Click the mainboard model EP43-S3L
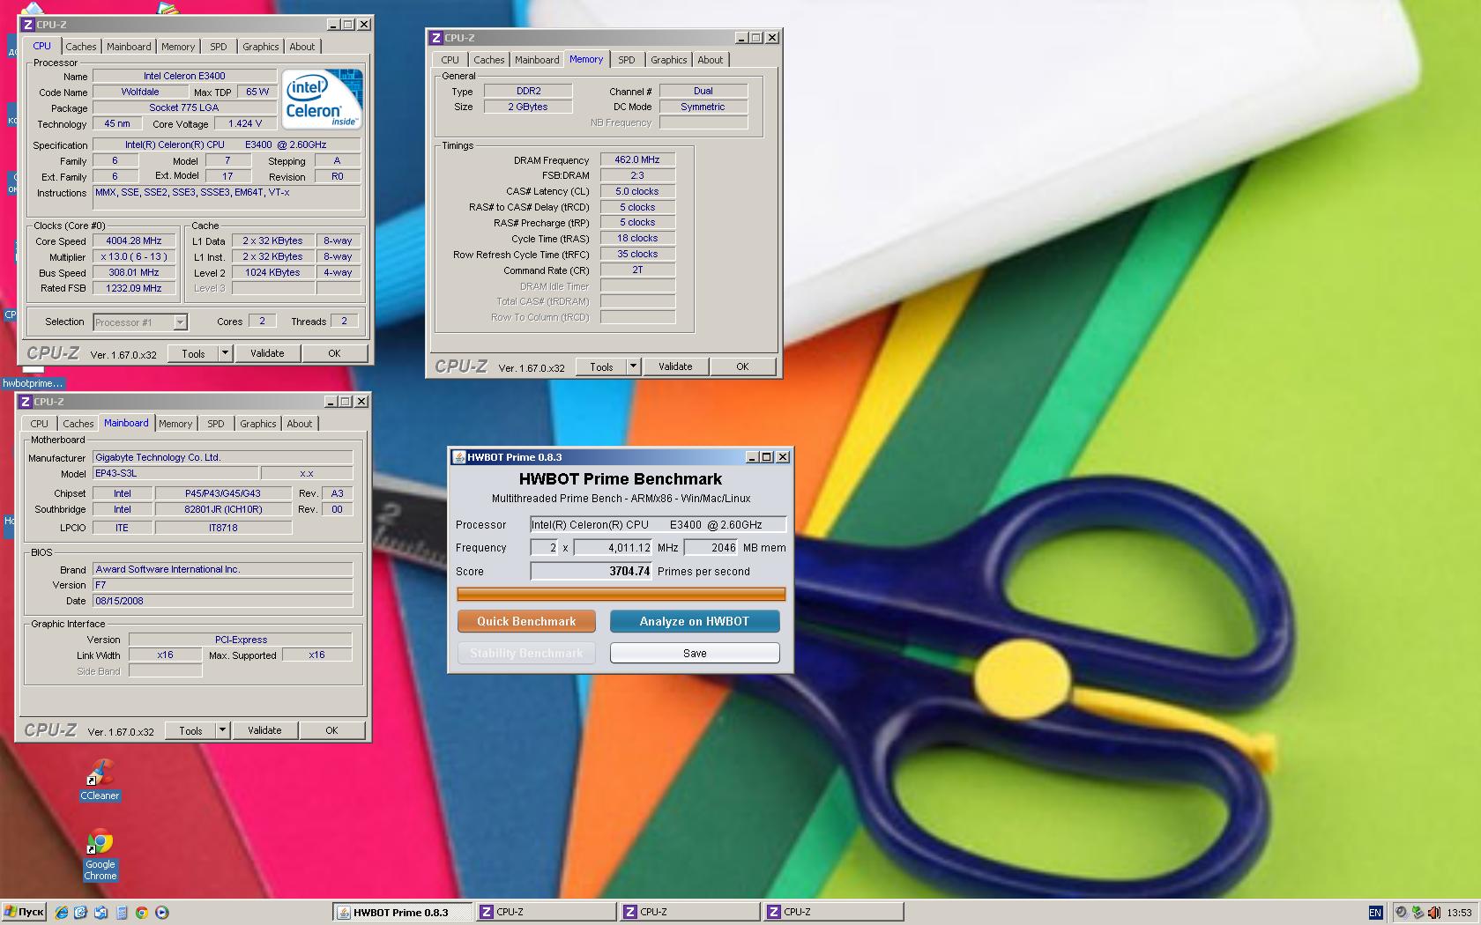The image size is (1481, 925). click(x=175, y=473)
